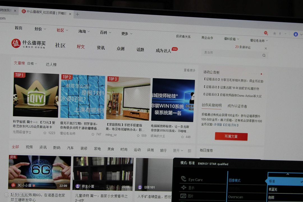Open a new browser tab
The image size is (303, 202).
coord(77,14)
